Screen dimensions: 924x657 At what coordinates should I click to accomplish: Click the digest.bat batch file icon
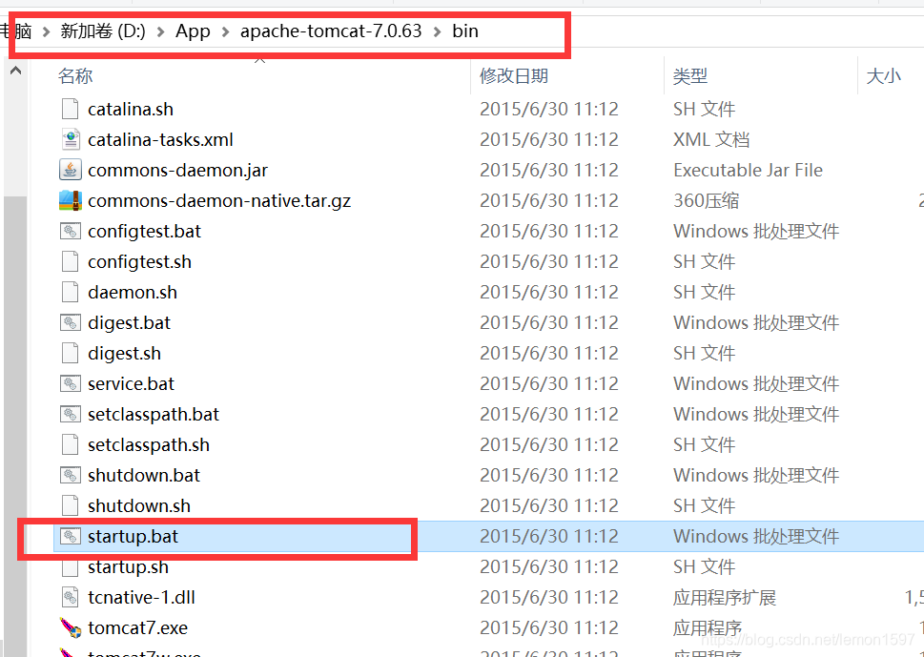coord(71,323)
